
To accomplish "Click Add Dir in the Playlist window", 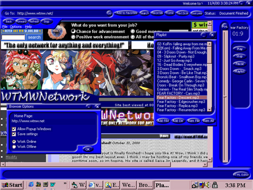I will pos(178,121).
